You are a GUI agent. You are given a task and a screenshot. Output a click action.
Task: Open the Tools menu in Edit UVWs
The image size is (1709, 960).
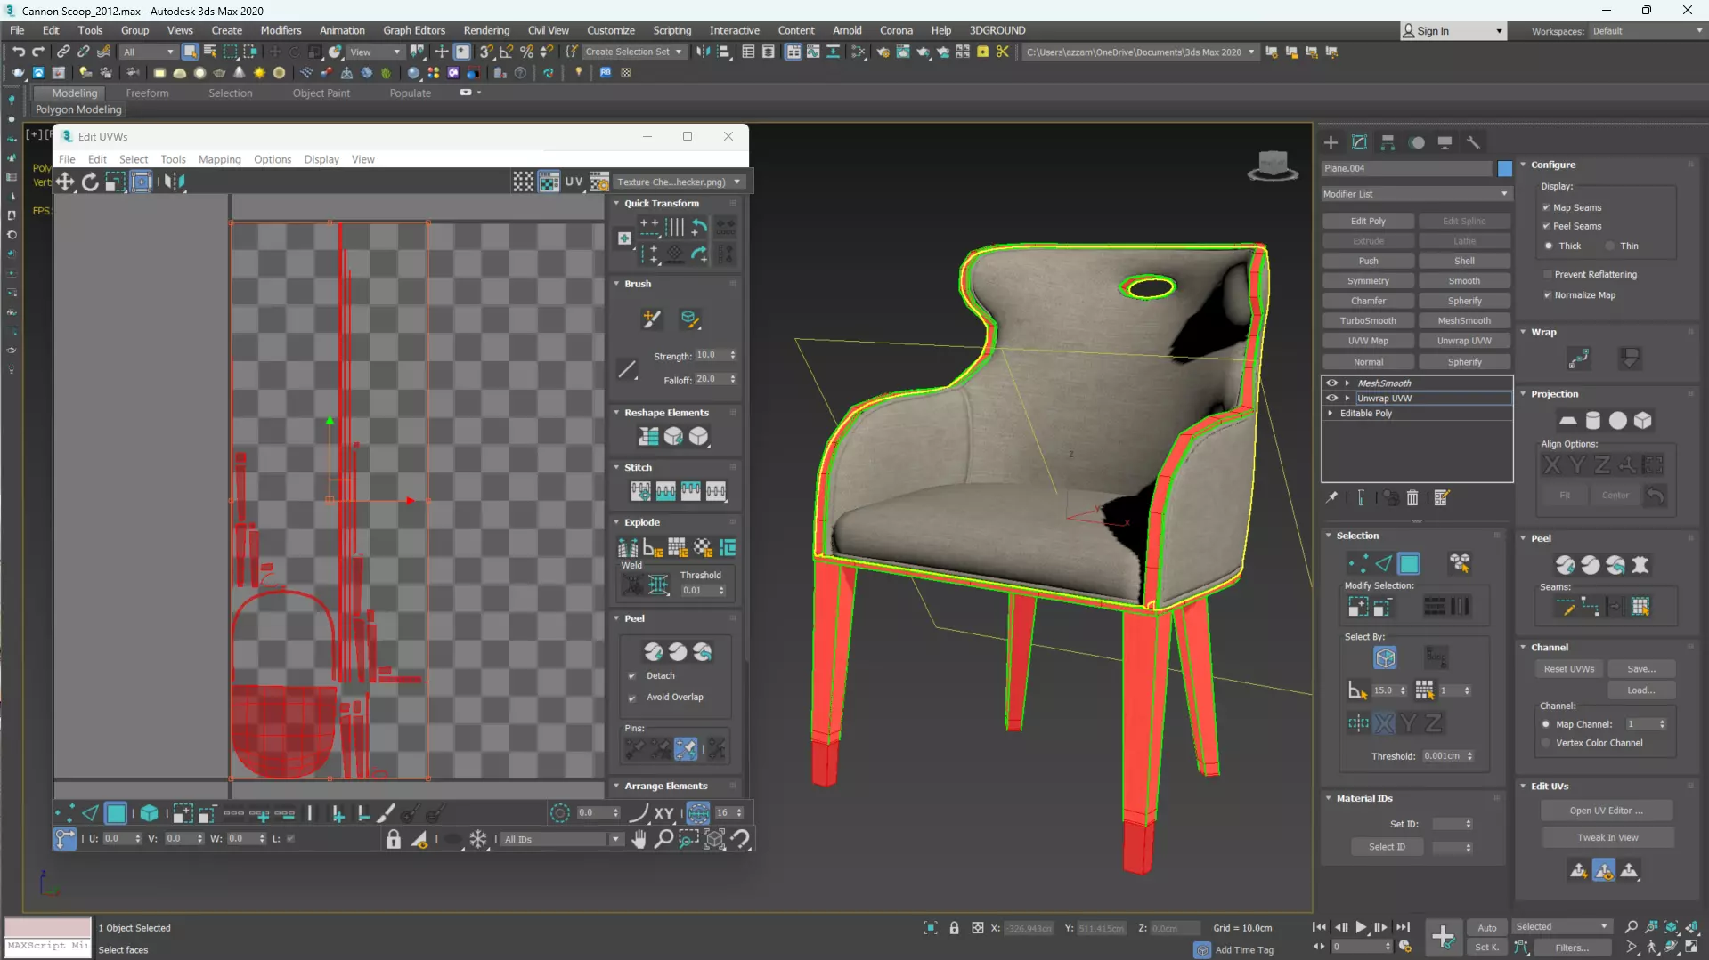tap(173, 159)
